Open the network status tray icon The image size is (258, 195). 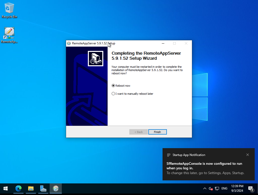(x=217, y=189)
